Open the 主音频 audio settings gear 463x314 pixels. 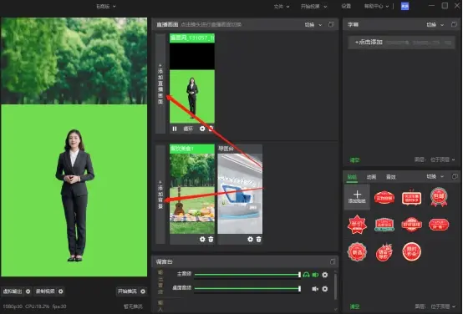(325, 275)
